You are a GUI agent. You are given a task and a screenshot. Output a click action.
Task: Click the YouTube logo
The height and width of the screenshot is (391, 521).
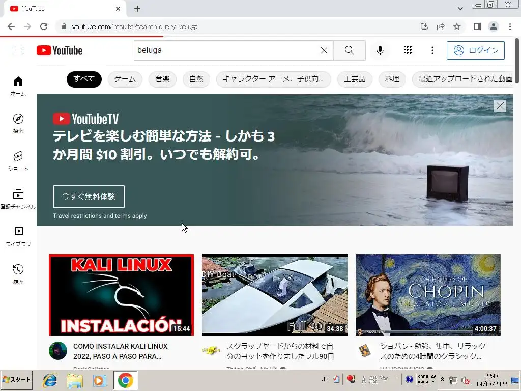click(60, 50)
